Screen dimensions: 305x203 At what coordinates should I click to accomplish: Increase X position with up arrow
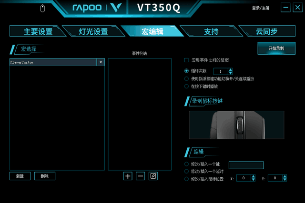(x=253, y=176)
